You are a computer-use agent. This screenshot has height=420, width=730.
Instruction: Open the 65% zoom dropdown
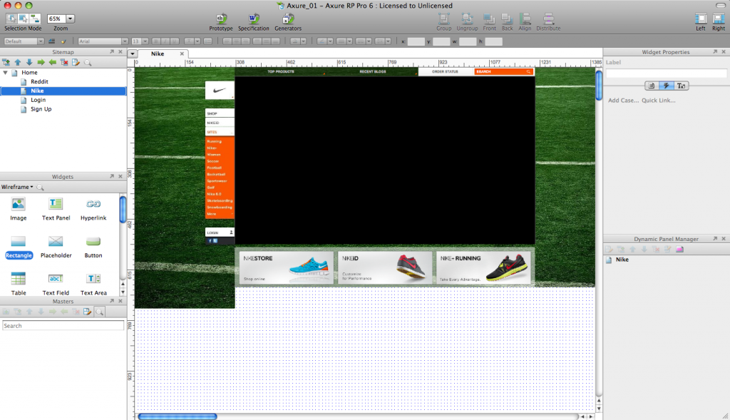71,19
